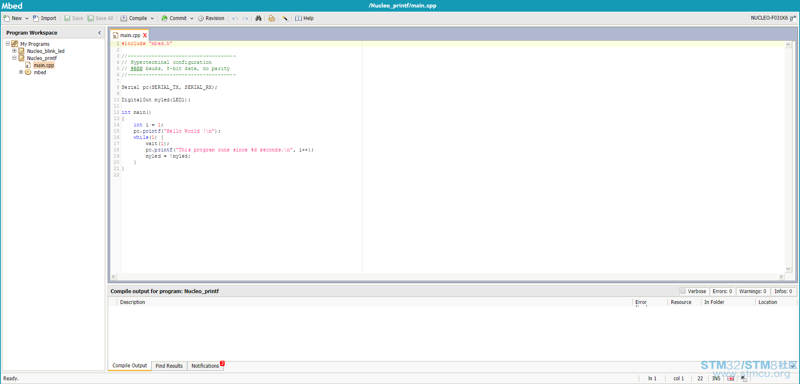This screenshot has height=384, width=800.
Task: Toggle the Verbose checkbox
Action: (x=683, y=291)
